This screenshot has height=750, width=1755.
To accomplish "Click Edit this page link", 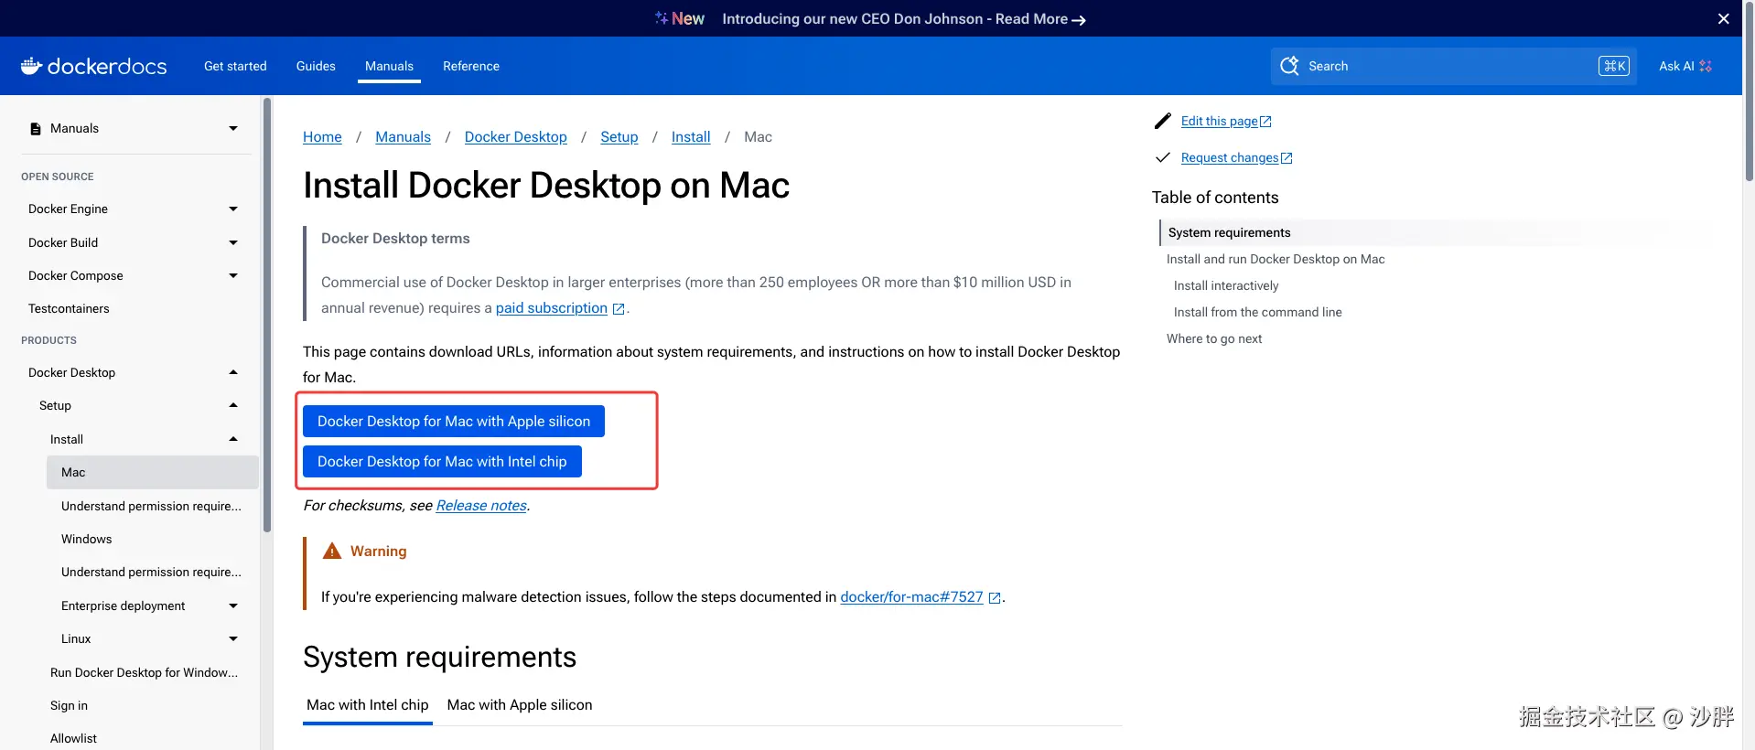I will 1219,121.
